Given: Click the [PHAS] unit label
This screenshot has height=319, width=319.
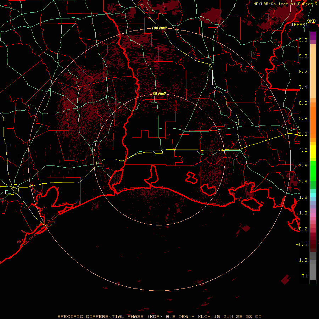Looking at the screenshot, I should click(300, 24).
